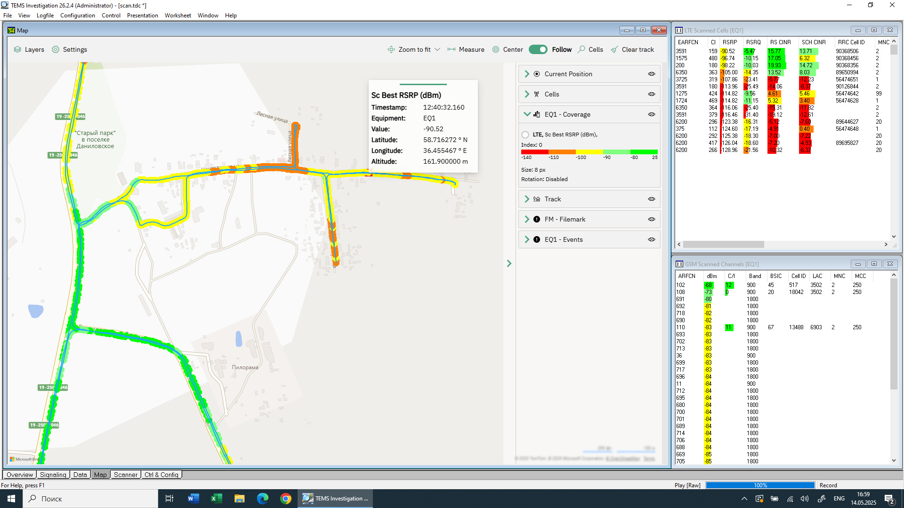Image resolution: width=904 pixels, height=508 pixels.
Task: Open Task View on taskbar
Action: 169,499
